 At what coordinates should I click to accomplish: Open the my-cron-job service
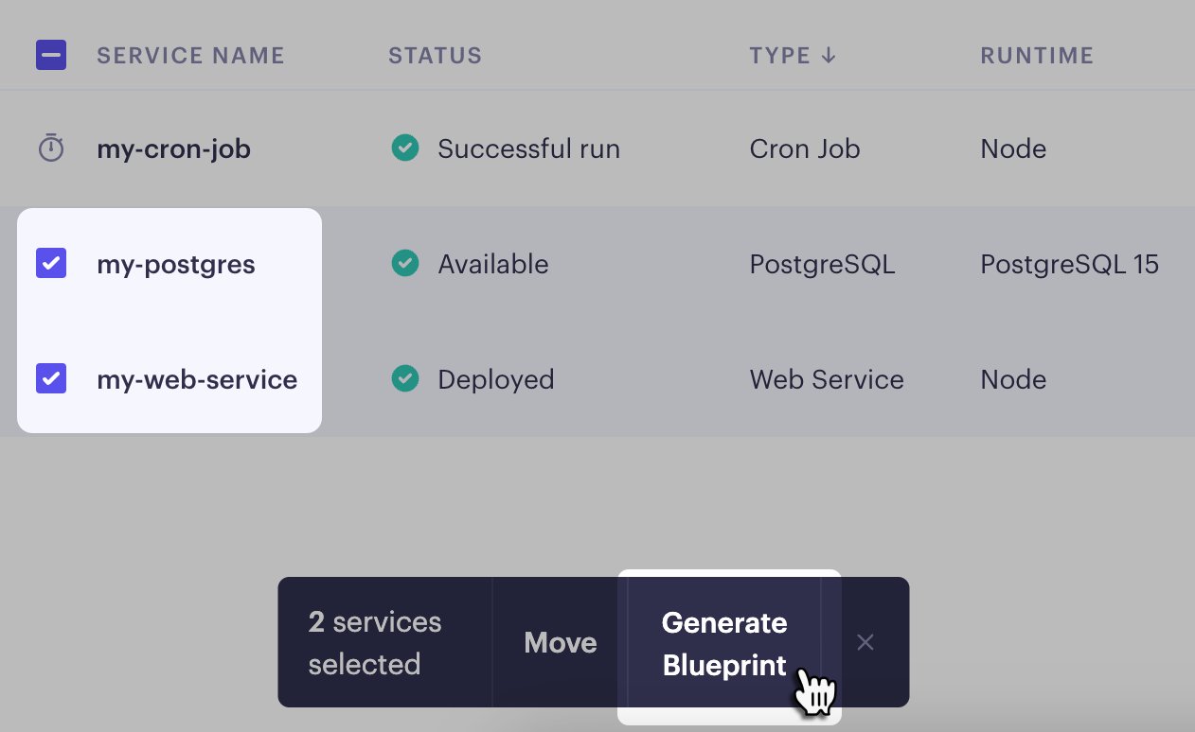173,148
